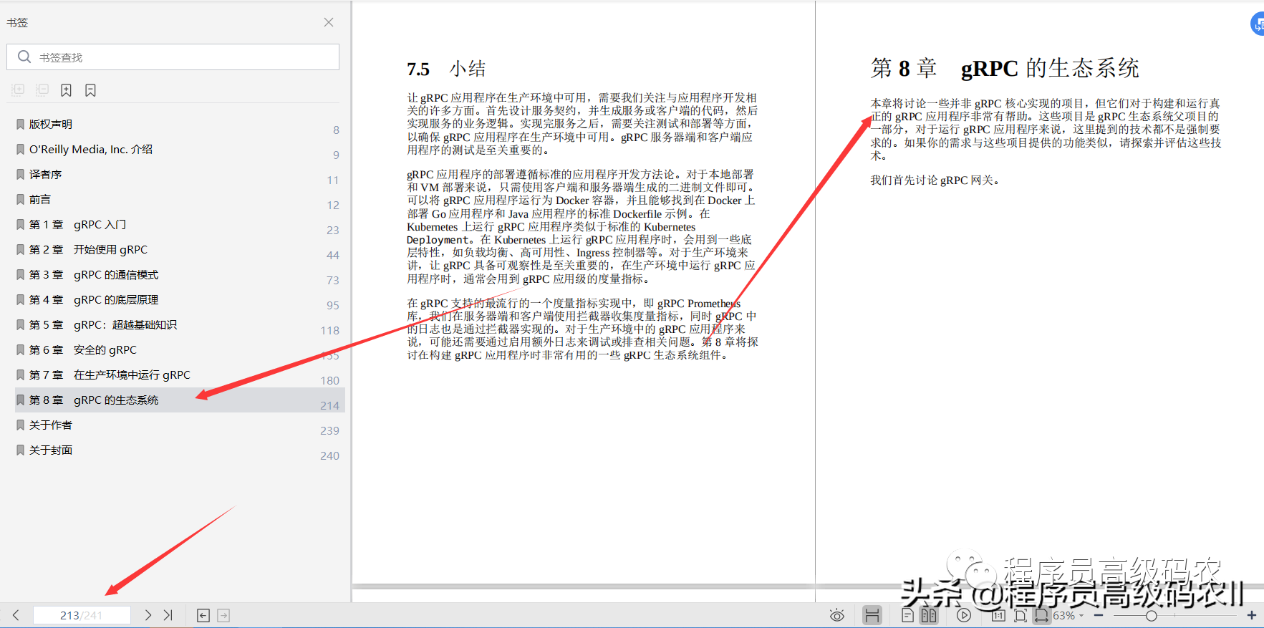Fit page to window
The height and width of the screenshot is (628, 1264).
tap(1021, 616)
